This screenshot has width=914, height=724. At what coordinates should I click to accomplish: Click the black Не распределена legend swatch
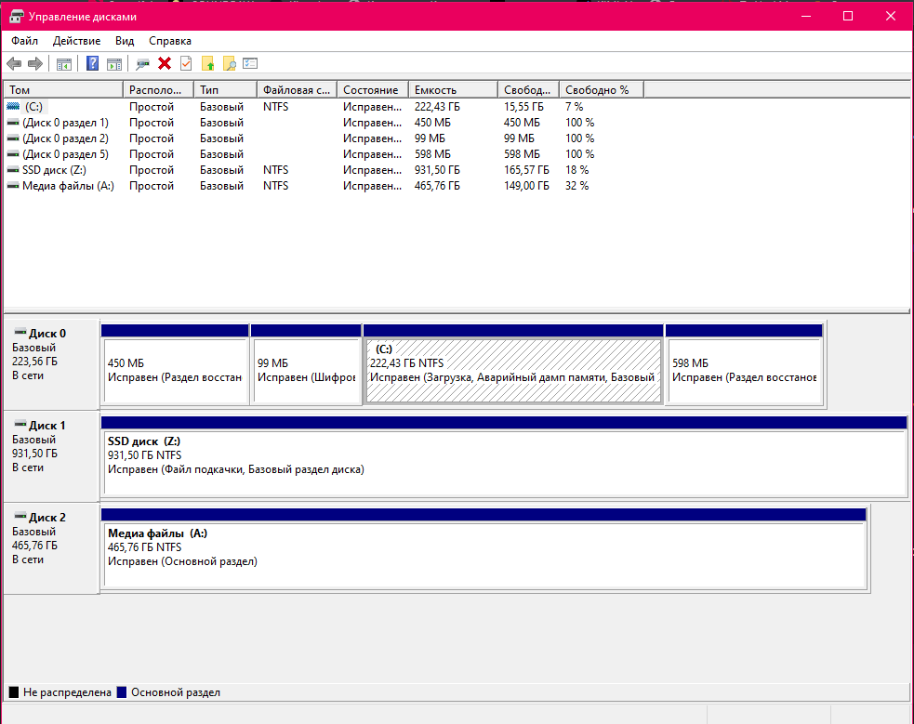click(14, 692)
